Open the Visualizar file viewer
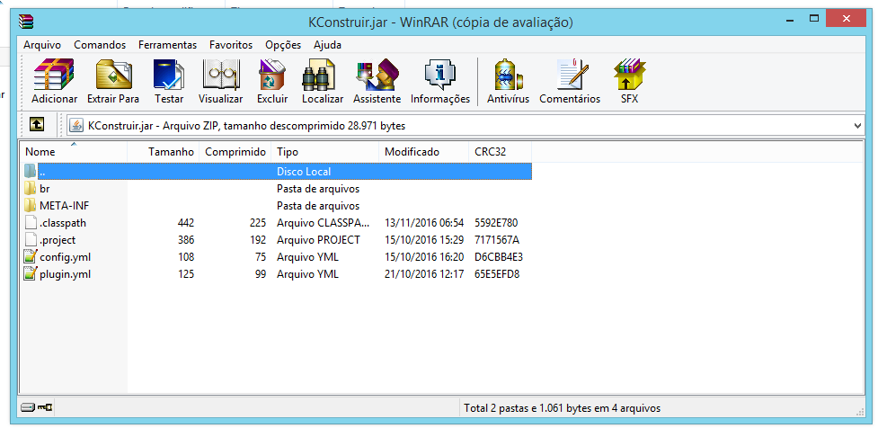 tap(220, 74)
